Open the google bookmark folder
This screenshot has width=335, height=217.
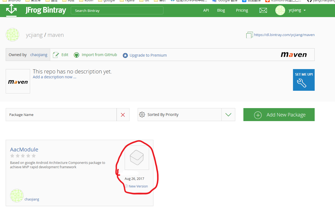[x=107, y=1]
